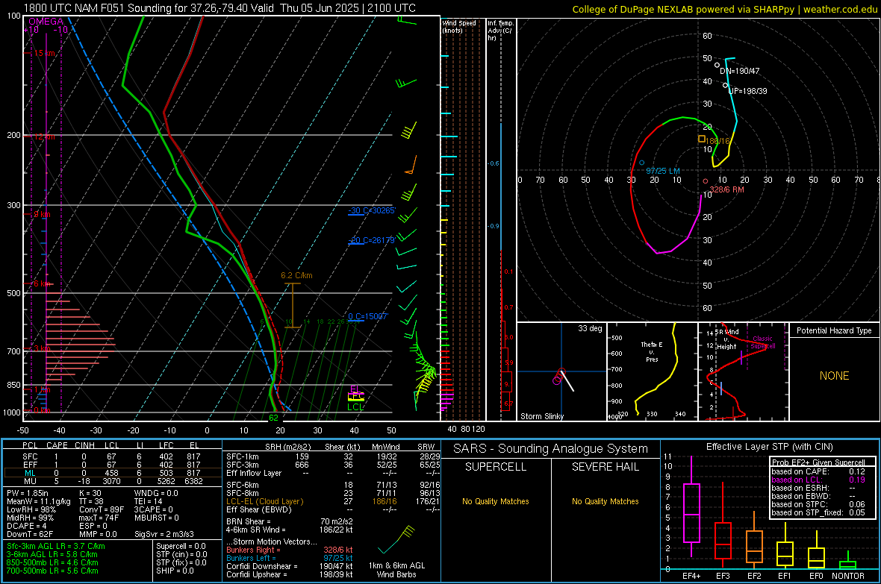The image size is (881, 584).
Task: Click the ConvT = 89F value
Action: click(102, 509)
